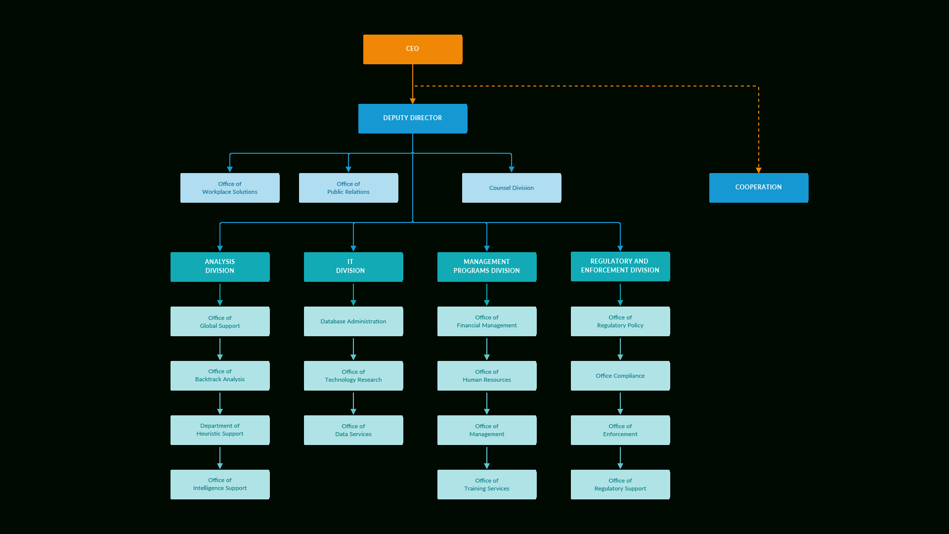Select the Office of Public Relations box
949x534 pixels.
tap(348, 188)
